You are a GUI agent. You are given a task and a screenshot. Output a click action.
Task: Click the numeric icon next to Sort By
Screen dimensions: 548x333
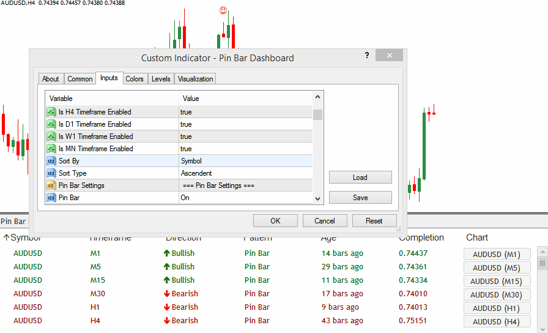(x=51, y=161)
